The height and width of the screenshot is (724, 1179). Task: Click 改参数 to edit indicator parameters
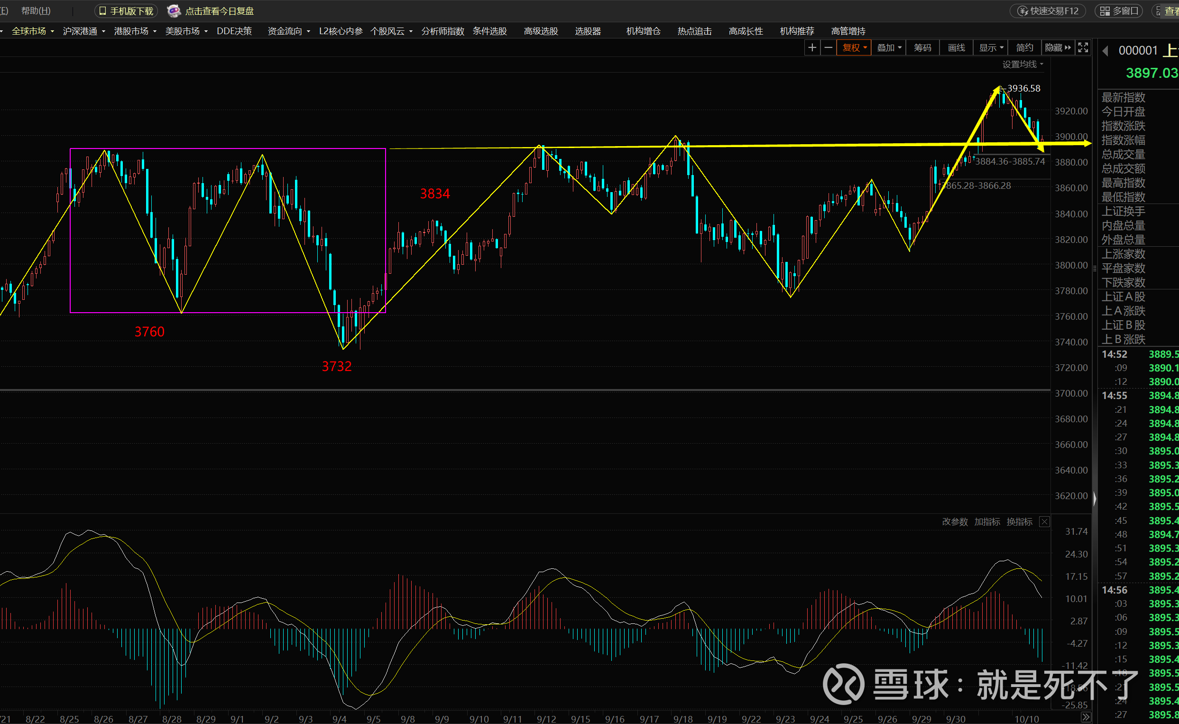(955, 522)
